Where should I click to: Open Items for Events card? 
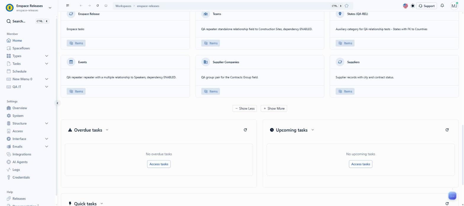click(76, 91)
